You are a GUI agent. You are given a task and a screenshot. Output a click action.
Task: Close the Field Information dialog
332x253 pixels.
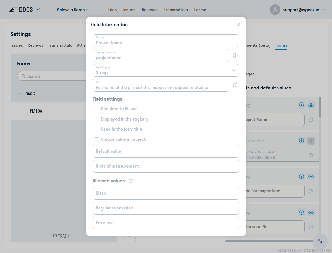click(238, 25)
